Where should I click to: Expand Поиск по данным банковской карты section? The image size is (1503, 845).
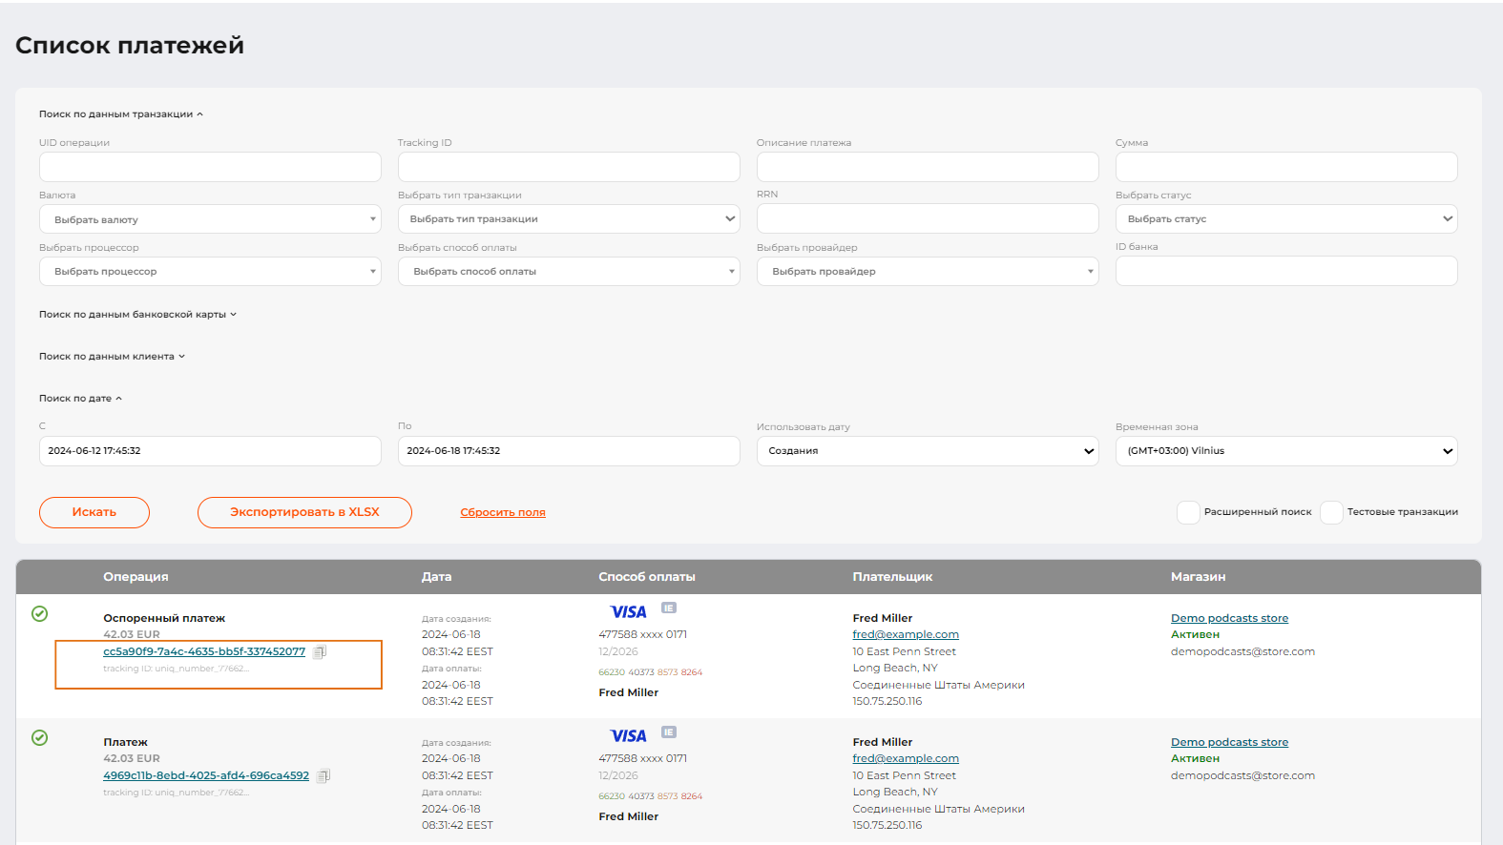137,315
